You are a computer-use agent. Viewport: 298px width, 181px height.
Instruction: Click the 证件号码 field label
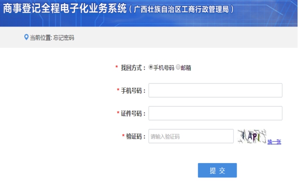[132, 114]
